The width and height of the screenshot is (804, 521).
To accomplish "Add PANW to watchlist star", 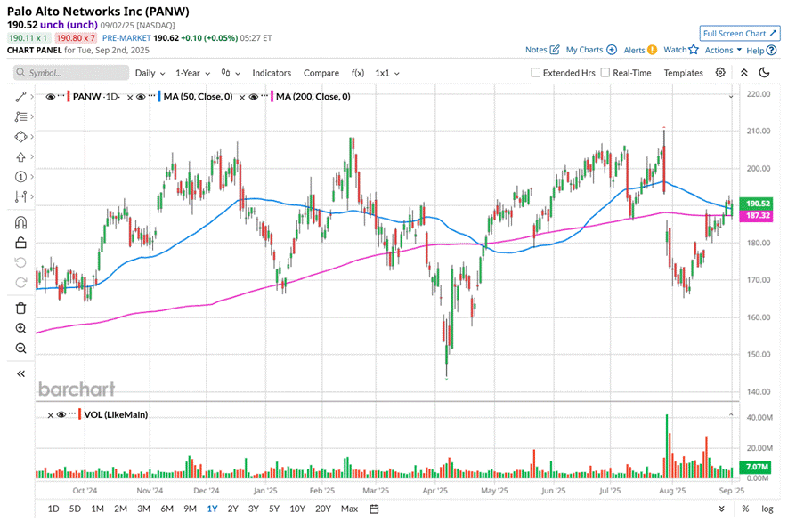I will tap(694, 50).
